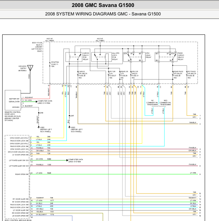Click the 'BODY FUSE BLOCK' description text
The height and width of the screenshot is (221, 219).
tap(37, 47)
